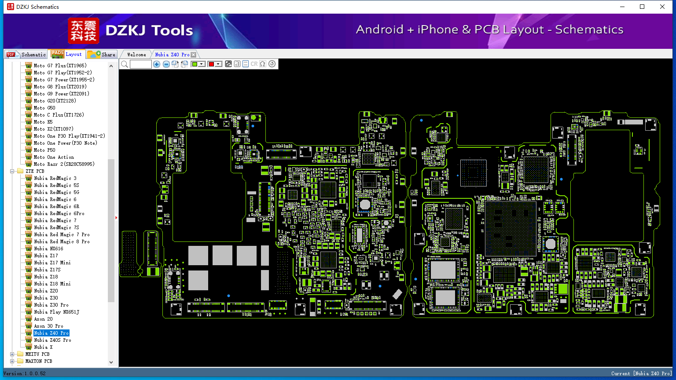Open Moto Razr 2(SR28C58995) layout

(64, 164)
